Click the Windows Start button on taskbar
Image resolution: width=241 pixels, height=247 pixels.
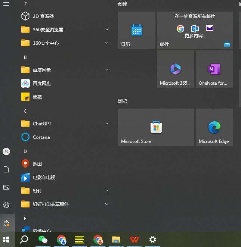6,240
